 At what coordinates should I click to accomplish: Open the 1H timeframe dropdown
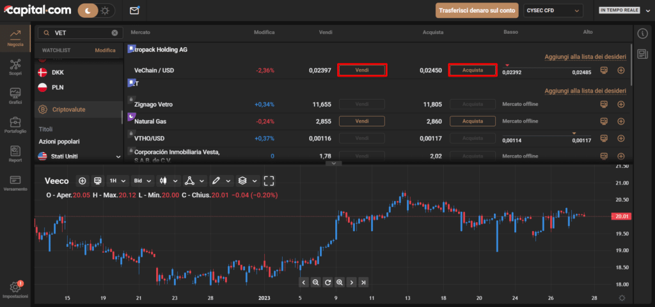(117, 181)
